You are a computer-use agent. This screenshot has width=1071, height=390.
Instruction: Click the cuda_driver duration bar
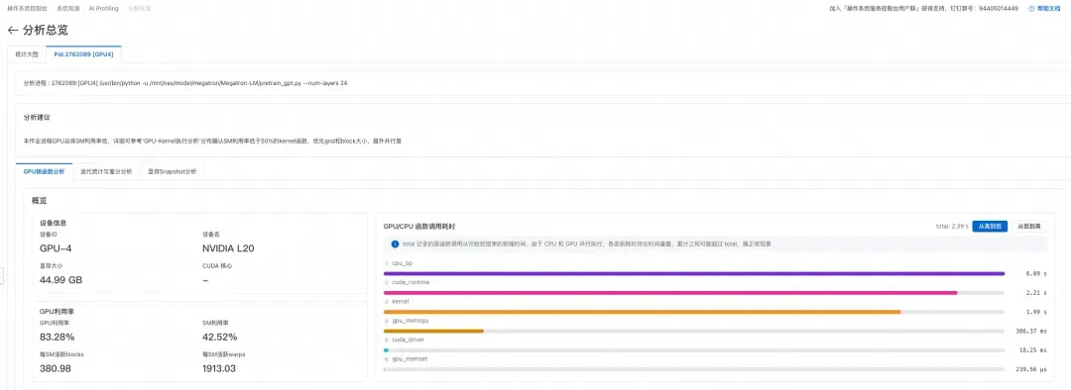[x=386, y=349]
